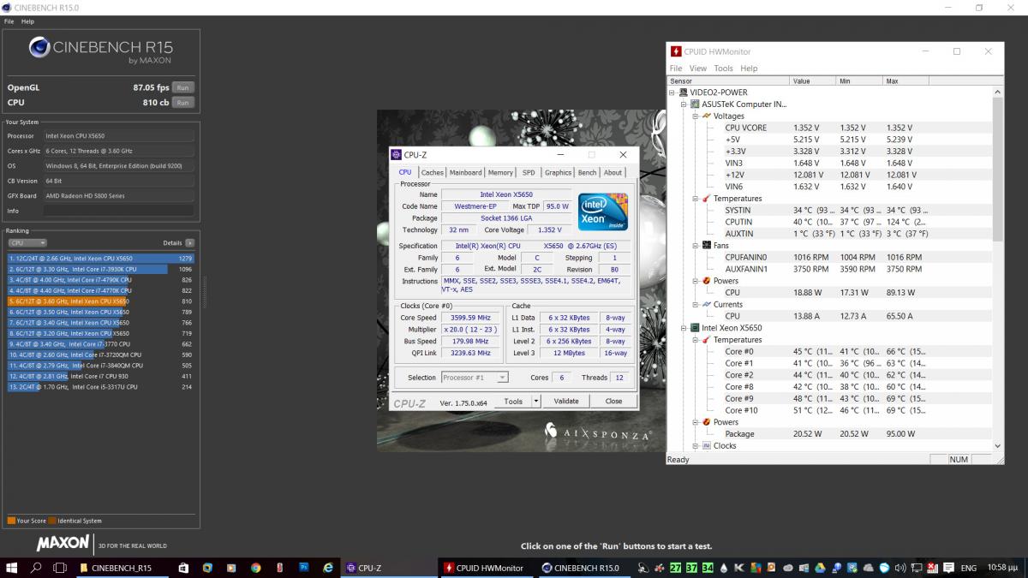The height and width of the screenshot is (578, 1028).
Task: Launch Internet Explorer from the taskbar
Action: coord(327,567)
